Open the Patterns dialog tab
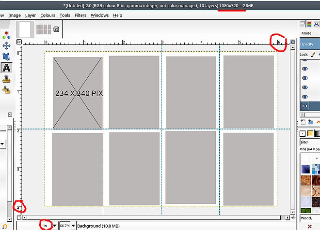 [x=310, y=134]
